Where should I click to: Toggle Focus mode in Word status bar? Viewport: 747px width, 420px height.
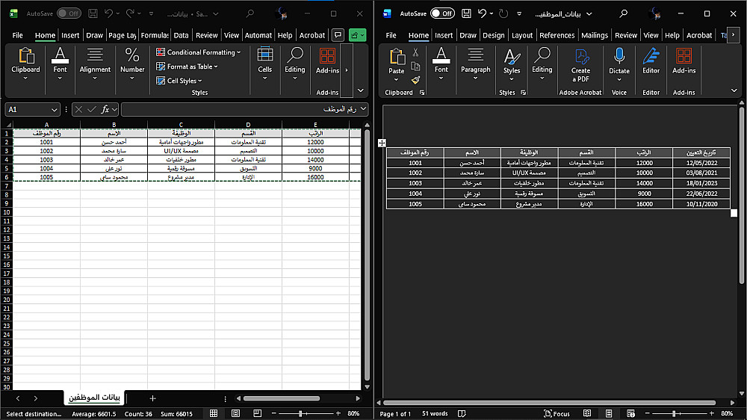tap(556, 413)
